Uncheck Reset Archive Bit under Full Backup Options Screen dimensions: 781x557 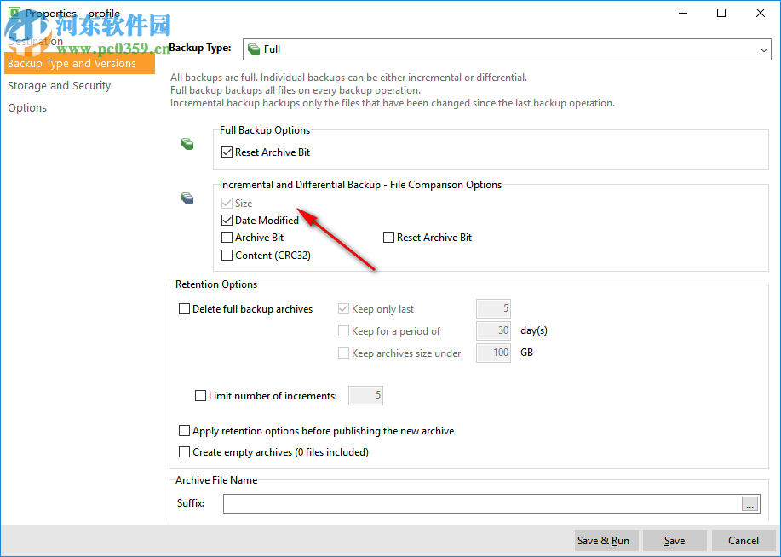click(x=227, y=152)
